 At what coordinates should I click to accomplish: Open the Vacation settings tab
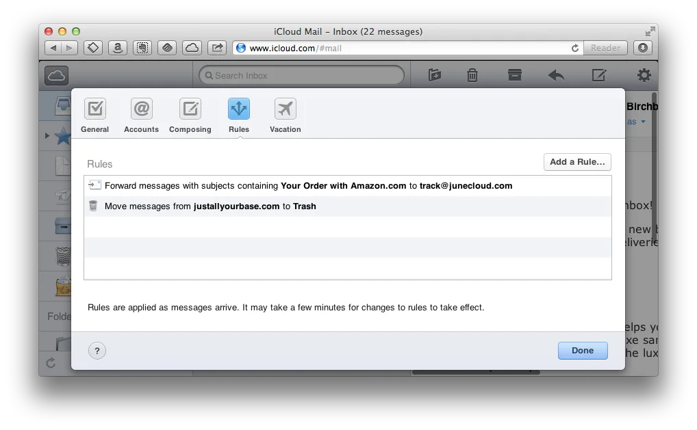286,116
